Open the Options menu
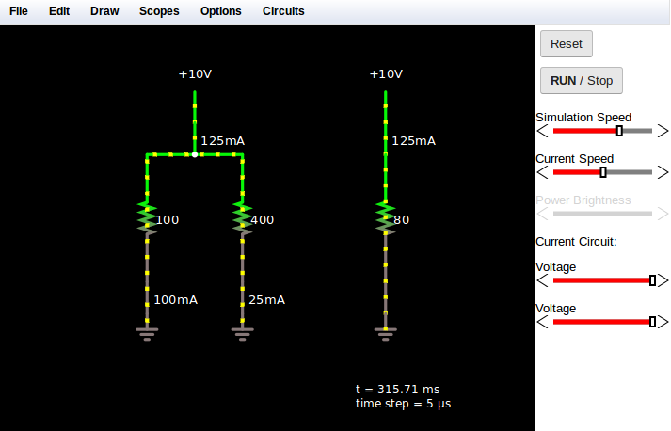671x431 pixels. [x=221, y=11]
